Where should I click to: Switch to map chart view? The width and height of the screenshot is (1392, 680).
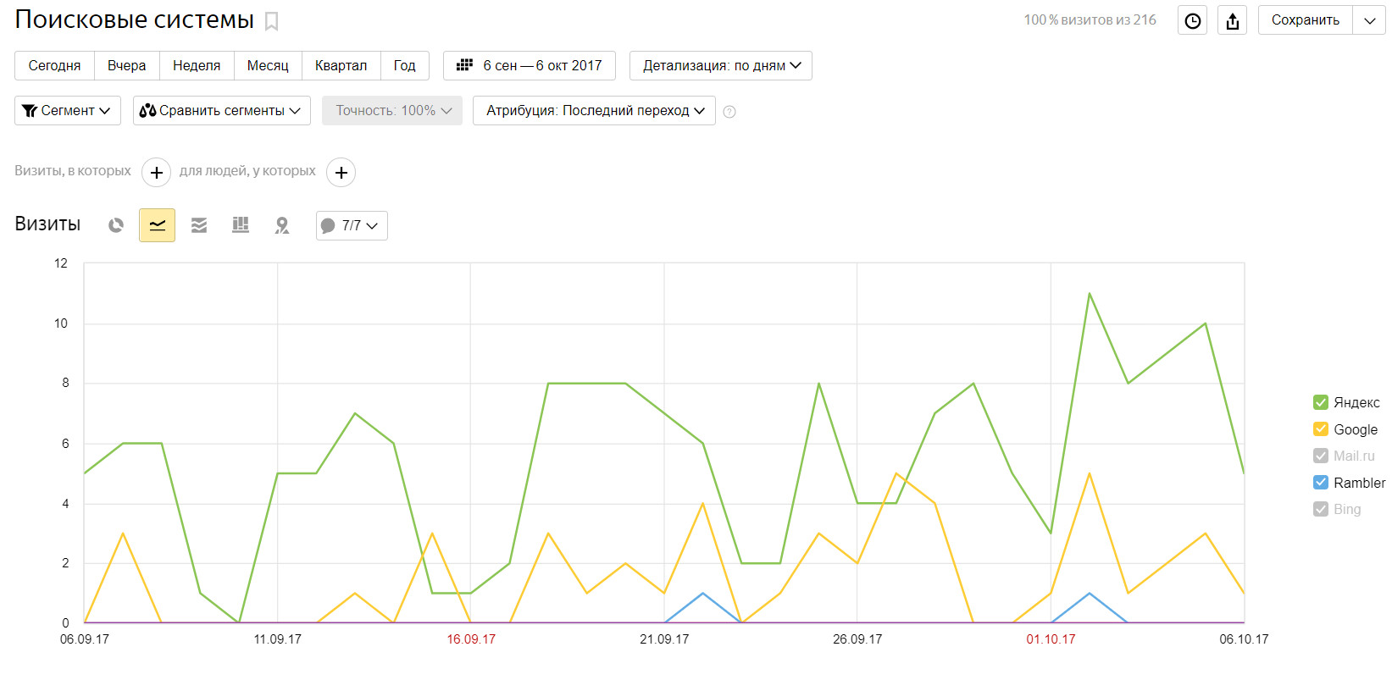pos(282,225)
